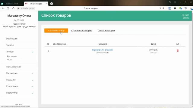Follow the На сайт link

tap(185, 15)
